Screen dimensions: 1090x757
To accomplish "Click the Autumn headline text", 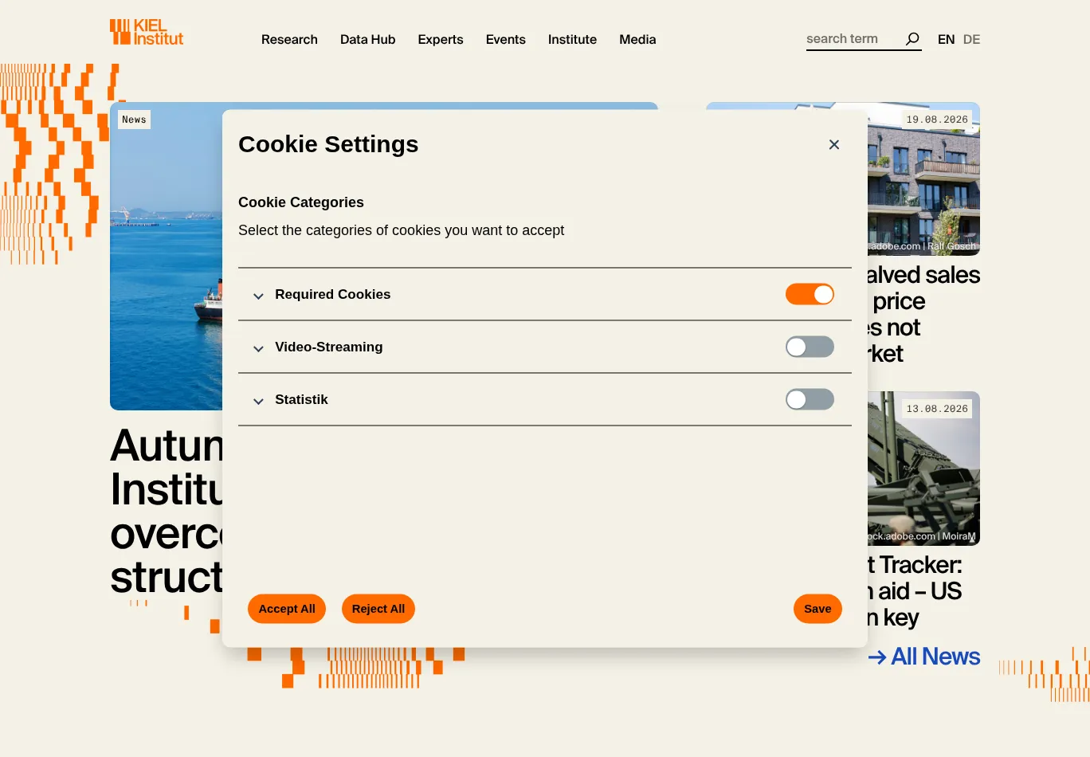I will (x=167, y=511).
